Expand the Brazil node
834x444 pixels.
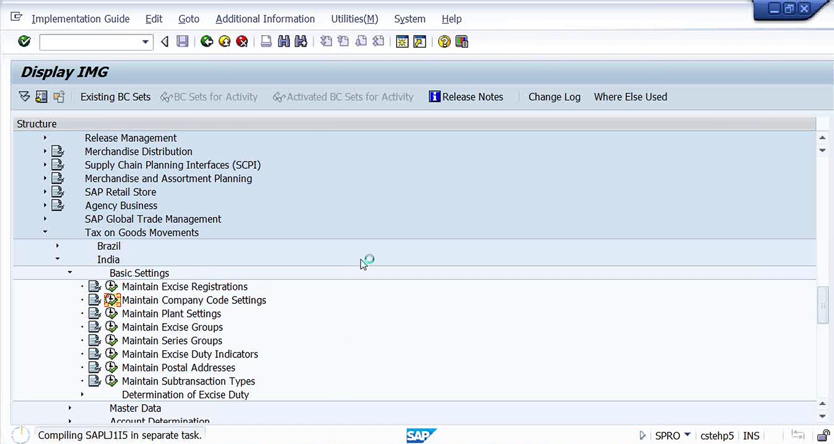pyautogui.click(x=58, y=246)
